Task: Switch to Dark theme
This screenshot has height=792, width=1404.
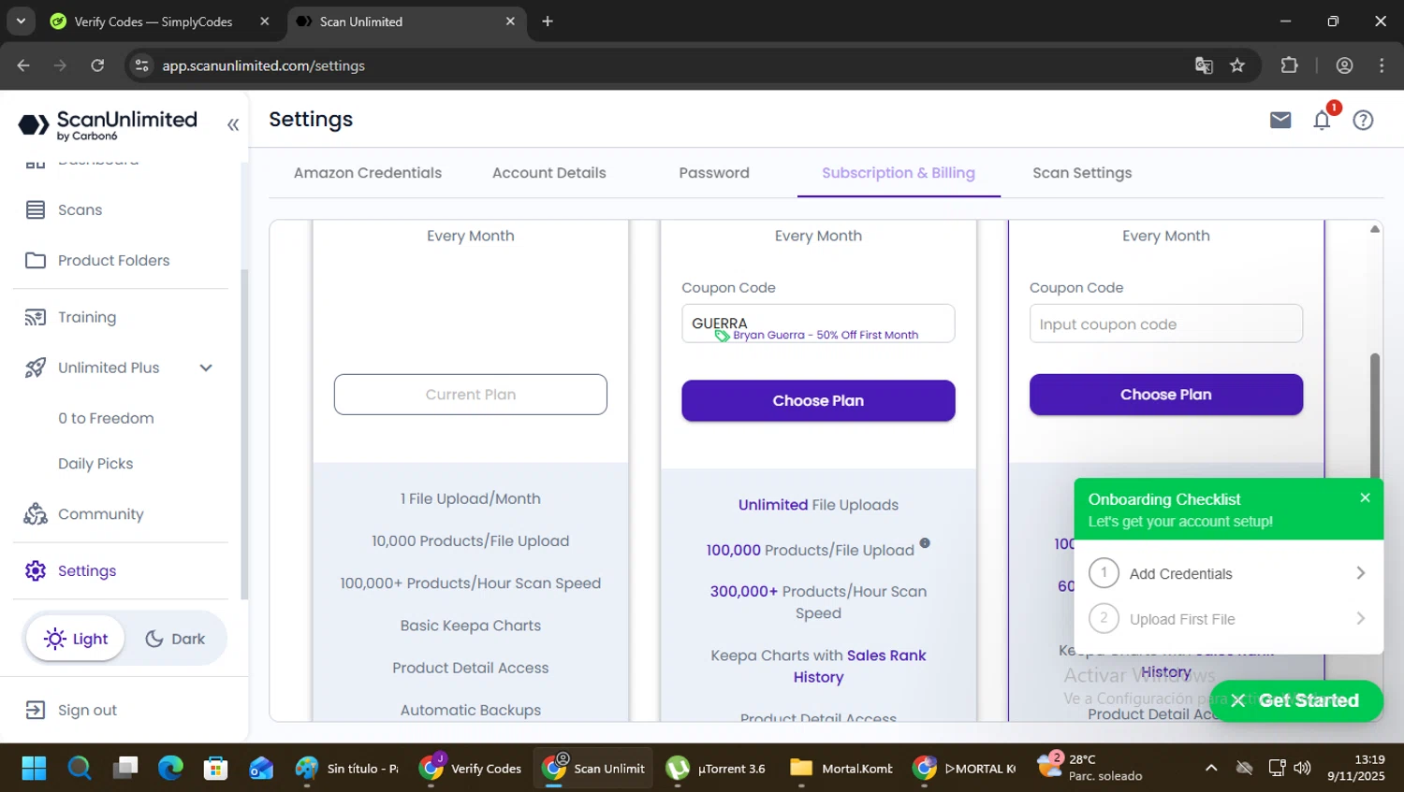Action: click(x=175, y=639)
